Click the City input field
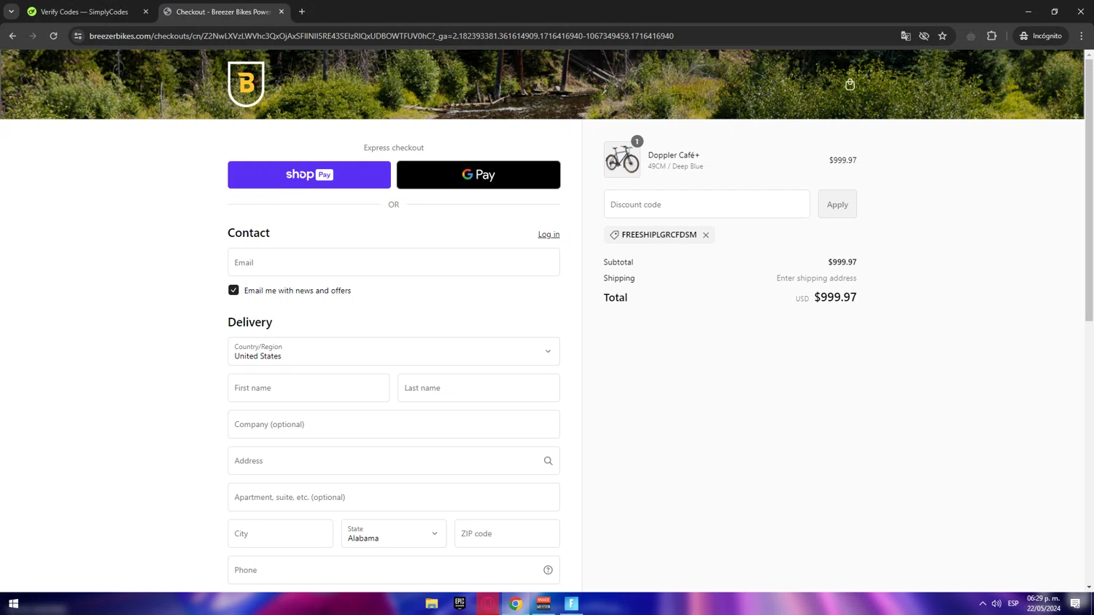 click(280, 533)
